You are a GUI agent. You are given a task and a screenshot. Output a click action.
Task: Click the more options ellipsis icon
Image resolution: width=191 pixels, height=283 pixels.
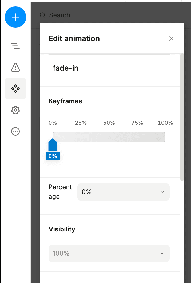(x=15, y=131)
